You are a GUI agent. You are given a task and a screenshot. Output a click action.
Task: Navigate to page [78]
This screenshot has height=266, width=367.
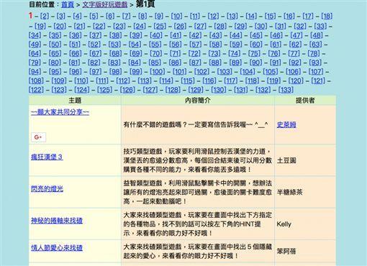314,53
